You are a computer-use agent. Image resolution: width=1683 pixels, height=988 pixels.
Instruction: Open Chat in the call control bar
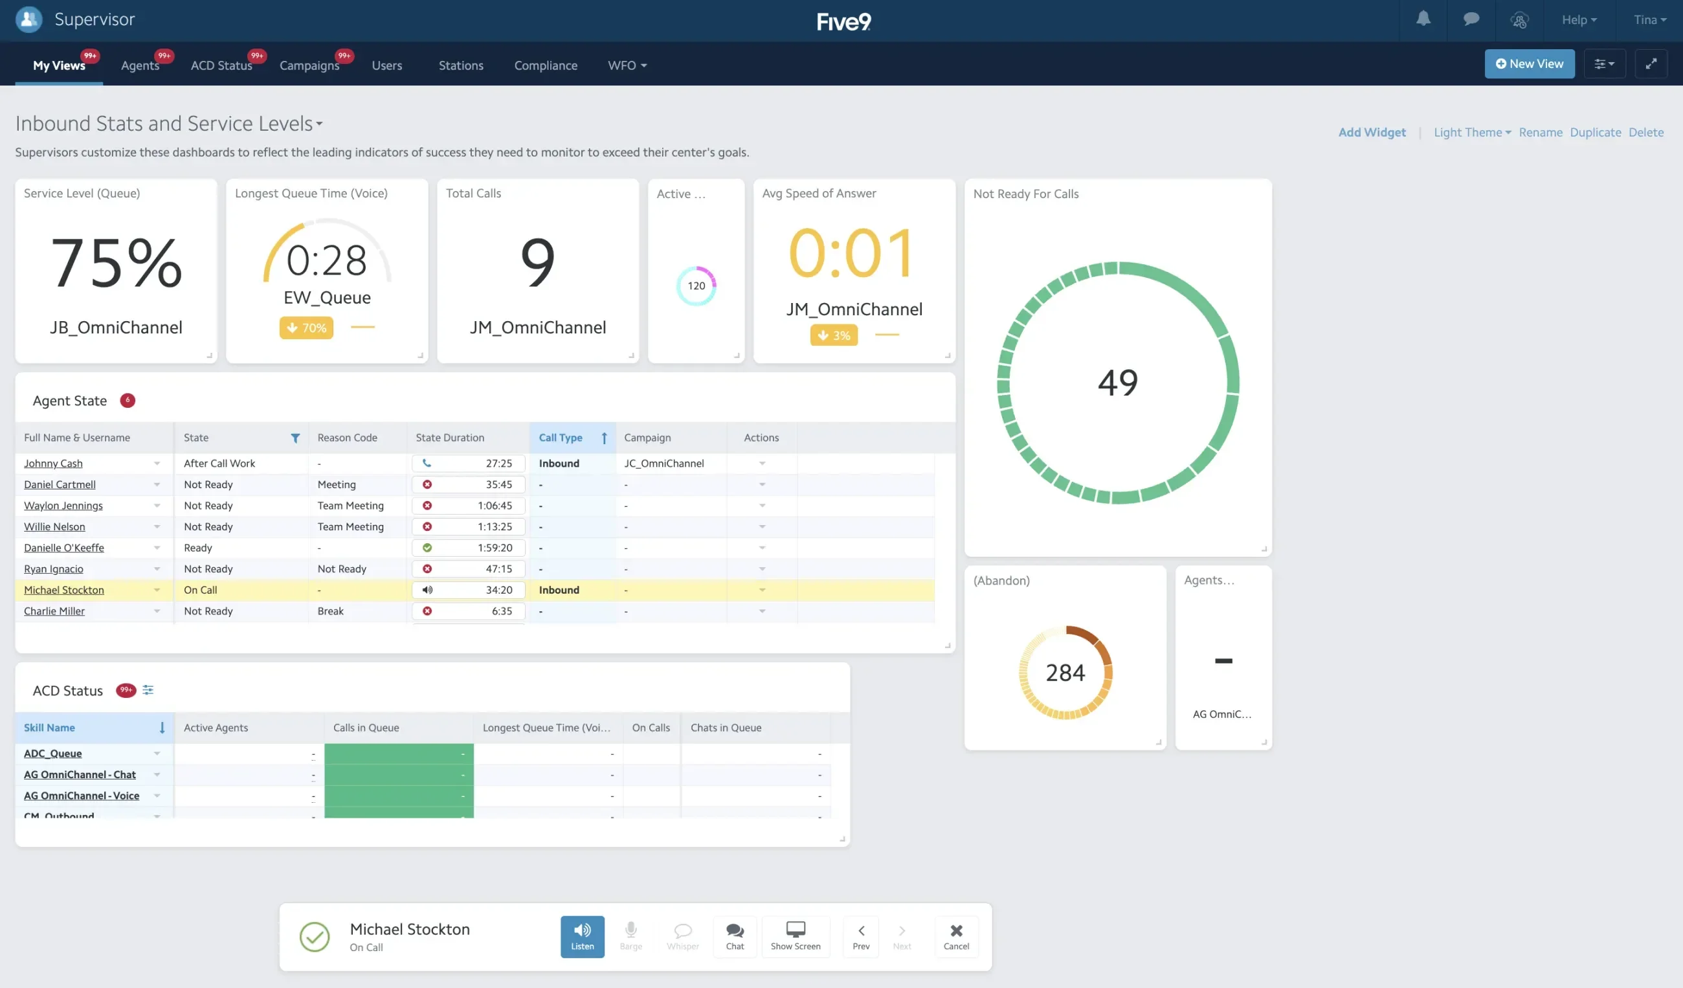(735, 936)
